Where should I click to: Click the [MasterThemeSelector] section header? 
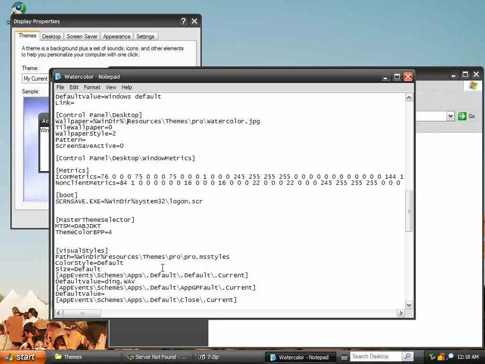95,220
